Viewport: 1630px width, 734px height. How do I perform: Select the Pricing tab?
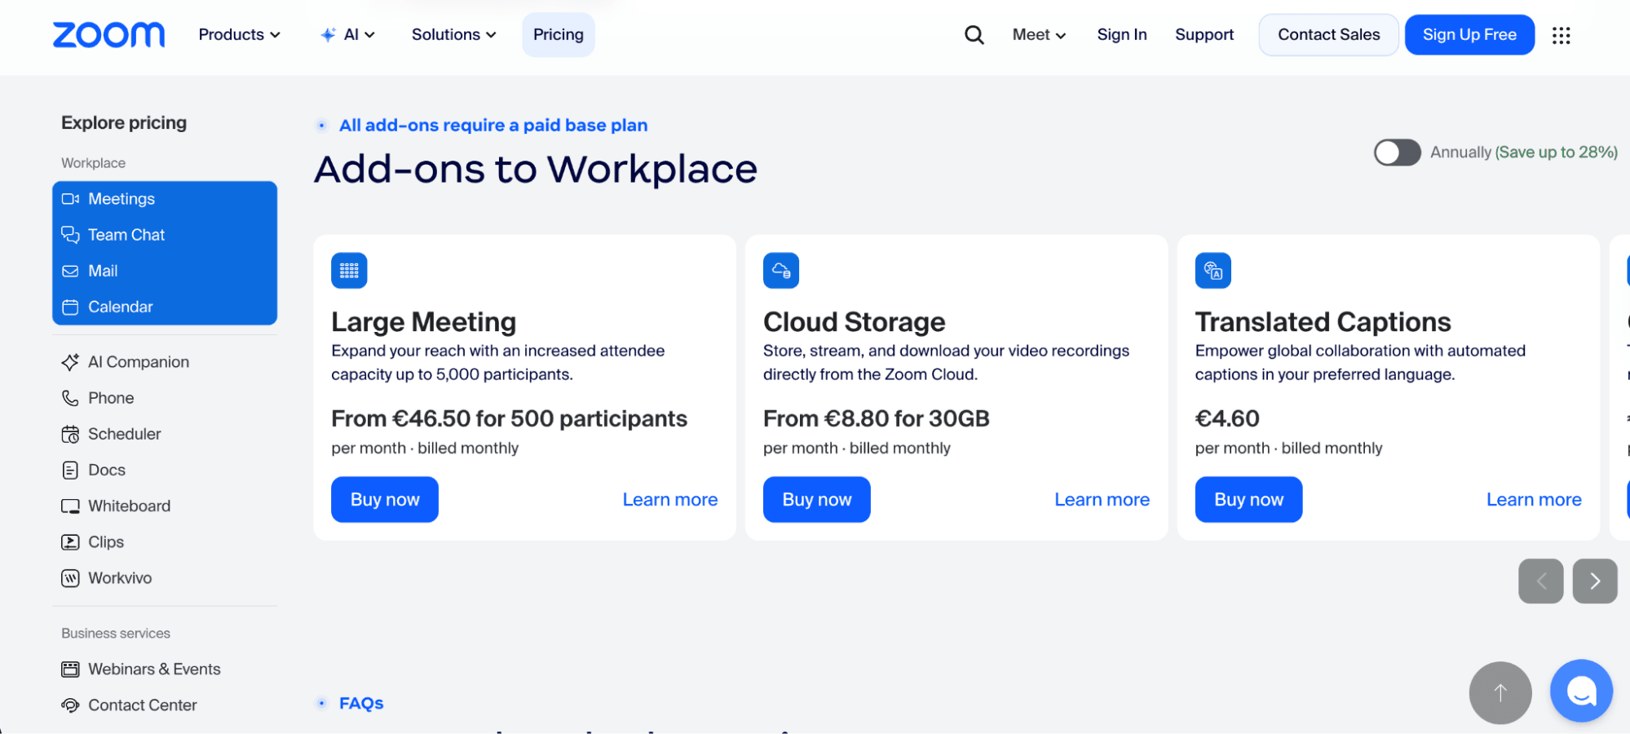(558, 35)
